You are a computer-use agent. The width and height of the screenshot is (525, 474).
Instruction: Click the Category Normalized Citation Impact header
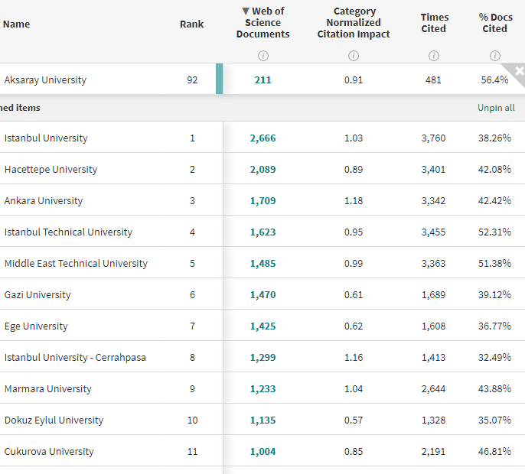click(354, 23)
